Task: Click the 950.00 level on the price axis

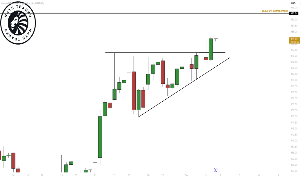Action: pos(294,117)
